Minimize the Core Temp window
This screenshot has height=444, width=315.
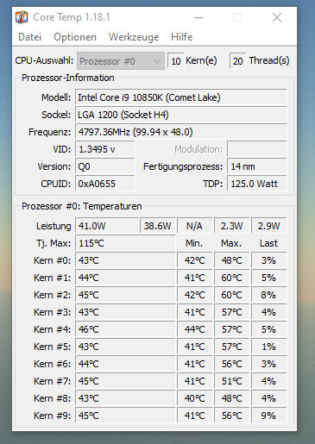(198, 17)
